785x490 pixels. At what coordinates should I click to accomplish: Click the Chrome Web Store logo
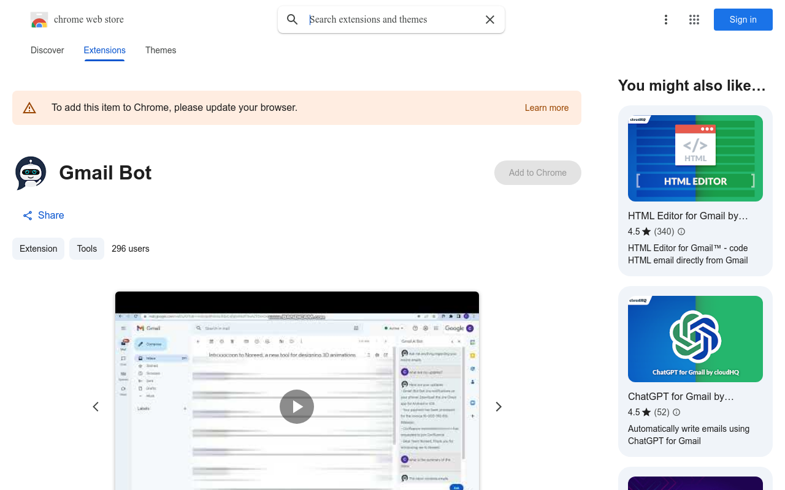click(39, 20)
